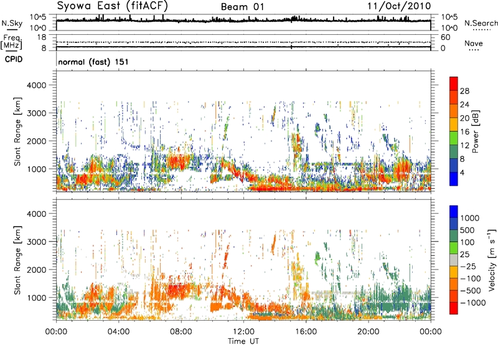Select the "60" Nave axis tick label

445,37
